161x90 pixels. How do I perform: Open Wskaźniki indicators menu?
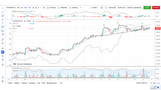pyautogui.click(x=62, y=8)
